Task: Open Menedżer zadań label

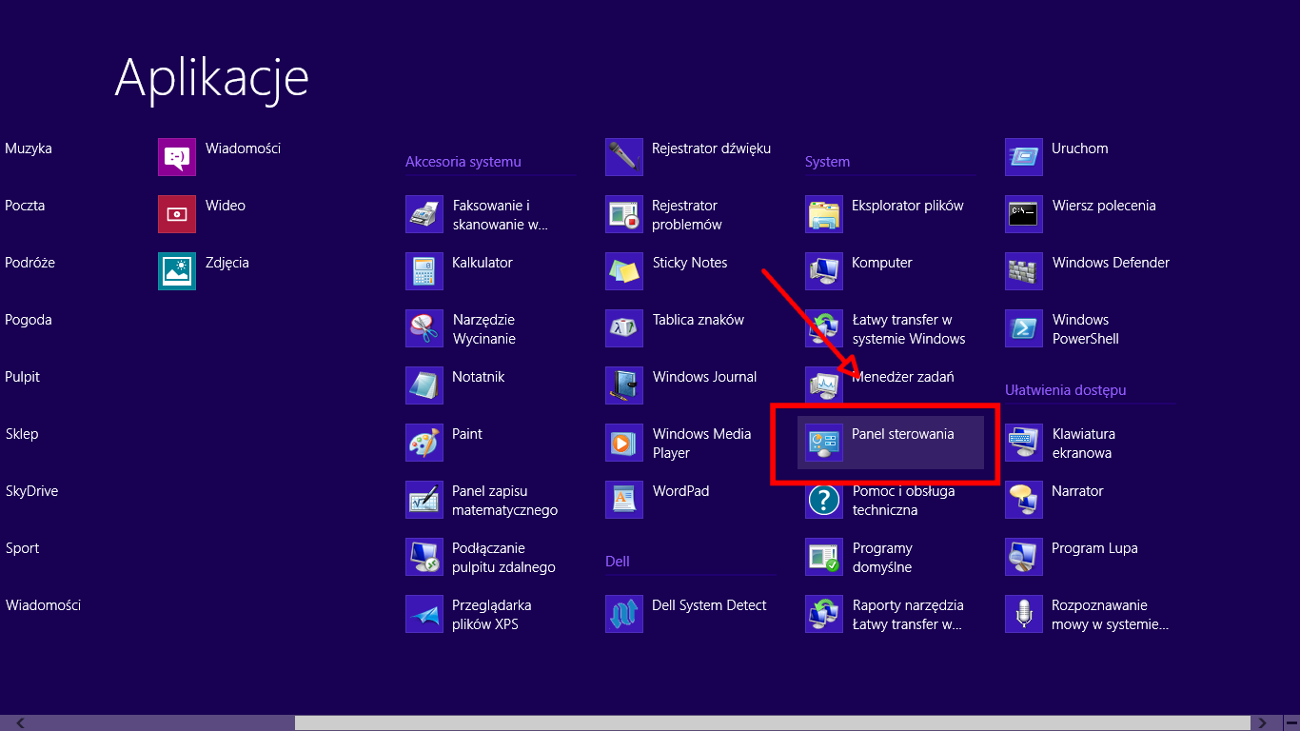Action: [x=903, y=377]
